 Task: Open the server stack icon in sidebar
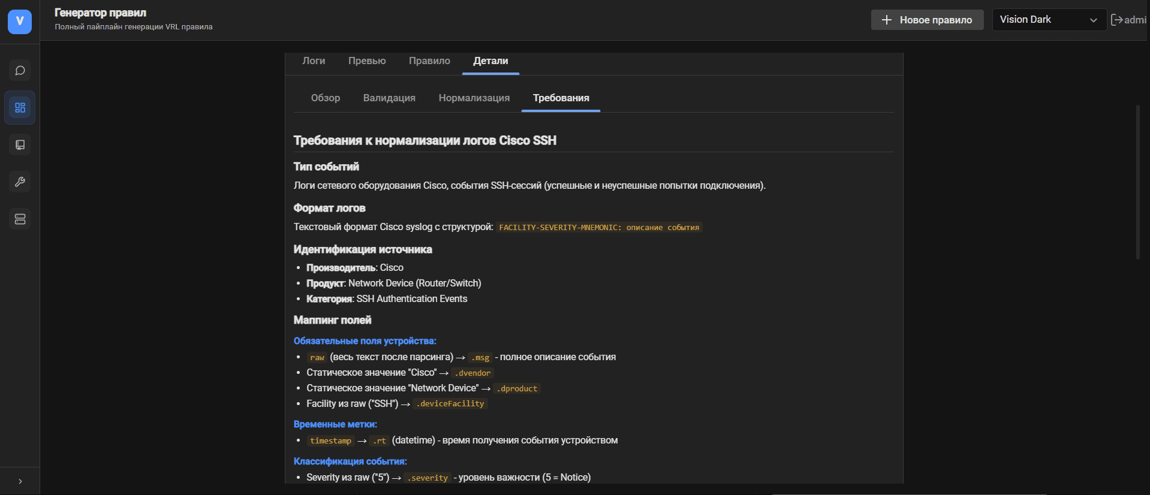click(x=20, y=219)
